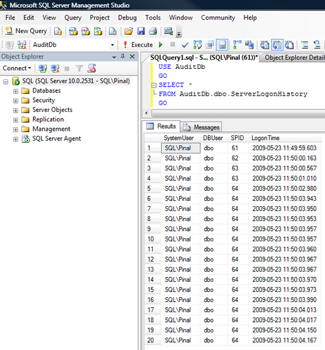Click the Open File folder icon

tap(129, 31)
